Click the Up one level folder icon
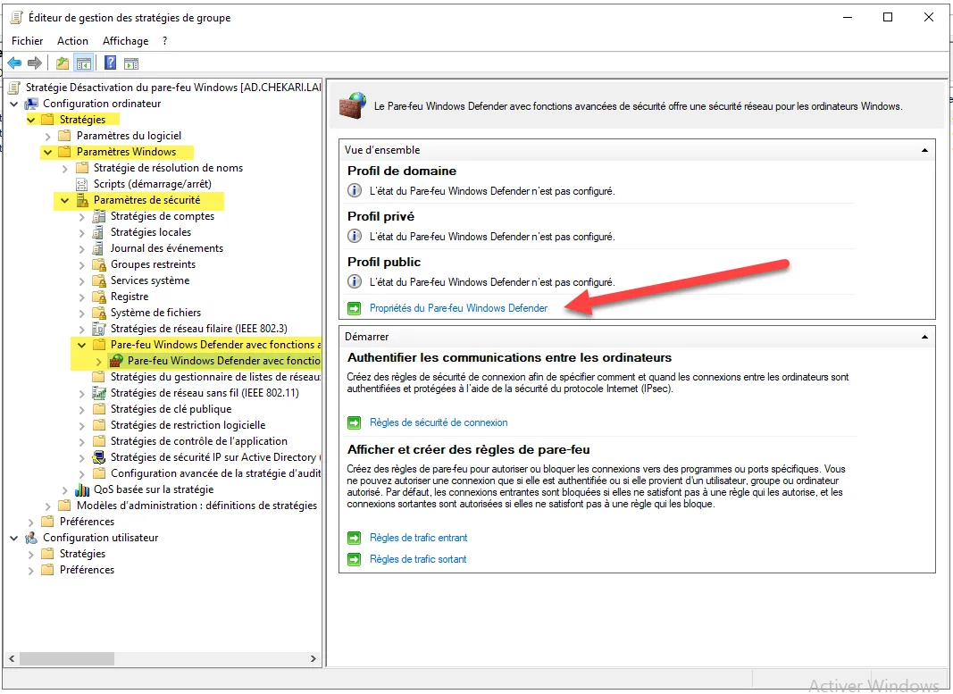 click(x=62, y=63)
